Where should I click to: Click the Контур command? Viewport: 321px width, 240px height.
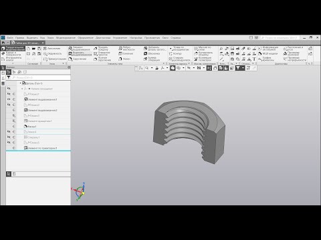click(x=175, y=54)
